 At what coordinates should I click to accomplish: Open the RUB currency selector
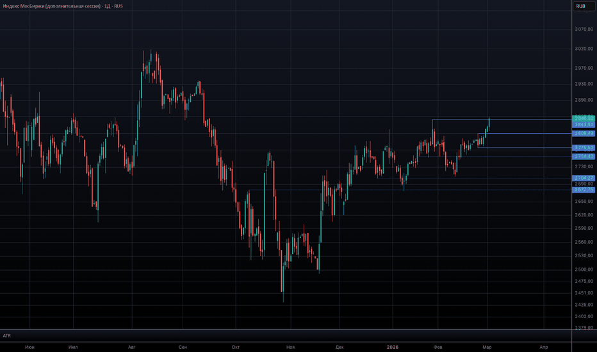point(584,6)
